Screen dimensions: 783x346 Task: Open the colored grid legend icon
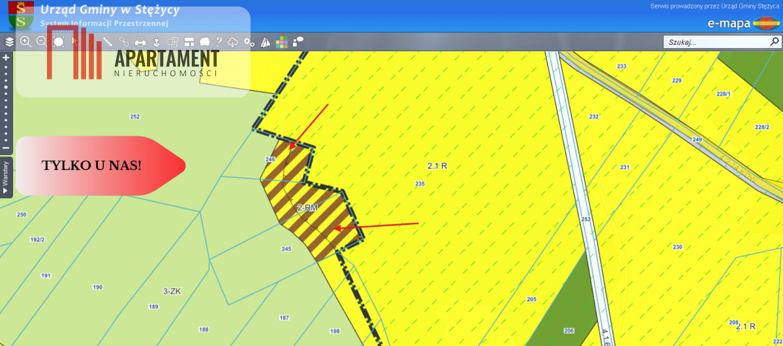click(x=282, y=42)
